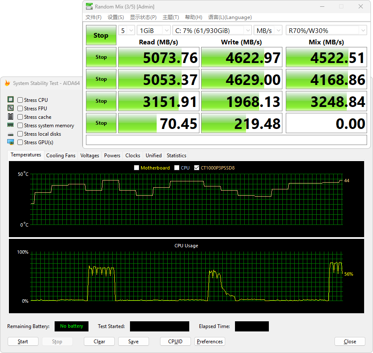
Task: Switch to the Voltages tab
Action: 90,156
